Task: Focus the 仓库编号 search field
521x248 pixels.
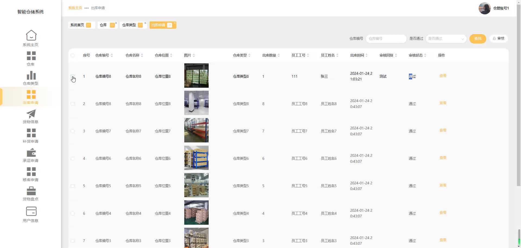Action: coord(386,39)
